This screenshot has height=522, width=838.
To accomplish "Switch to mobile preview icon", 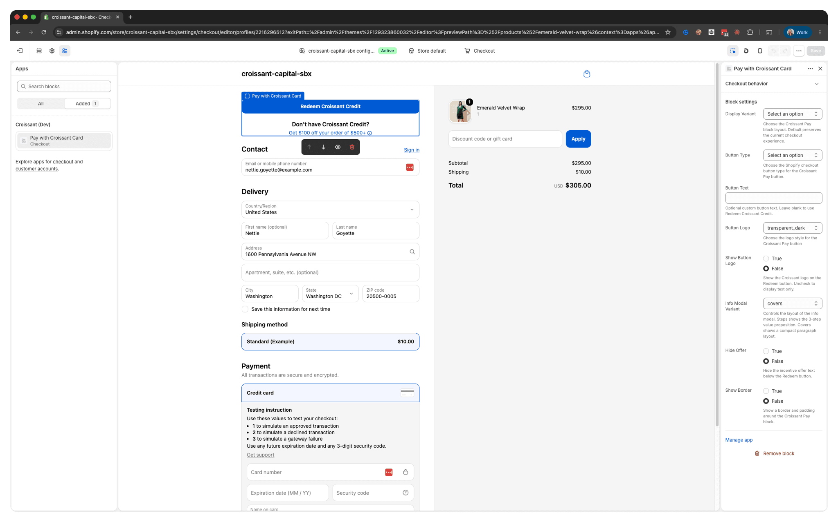I will [x=759, y=51].
